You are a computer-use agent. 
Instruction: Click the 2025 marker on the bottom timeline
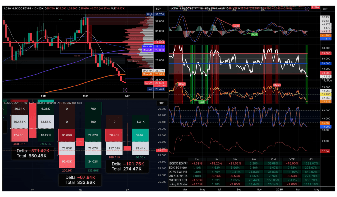point(279,190)
